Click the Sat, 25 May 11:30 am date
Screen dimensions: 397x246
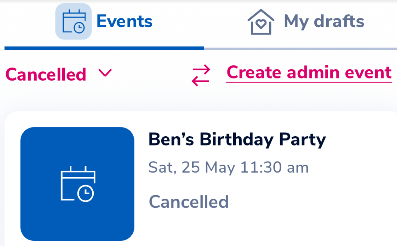tap(228, 168)
